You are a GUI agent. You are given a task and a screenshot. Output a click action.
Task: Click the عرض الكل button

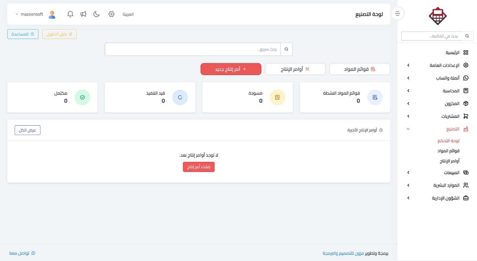coord(27,130)
